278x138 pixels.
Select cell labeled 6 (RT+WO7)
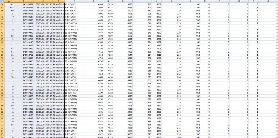tap(74, 14)
